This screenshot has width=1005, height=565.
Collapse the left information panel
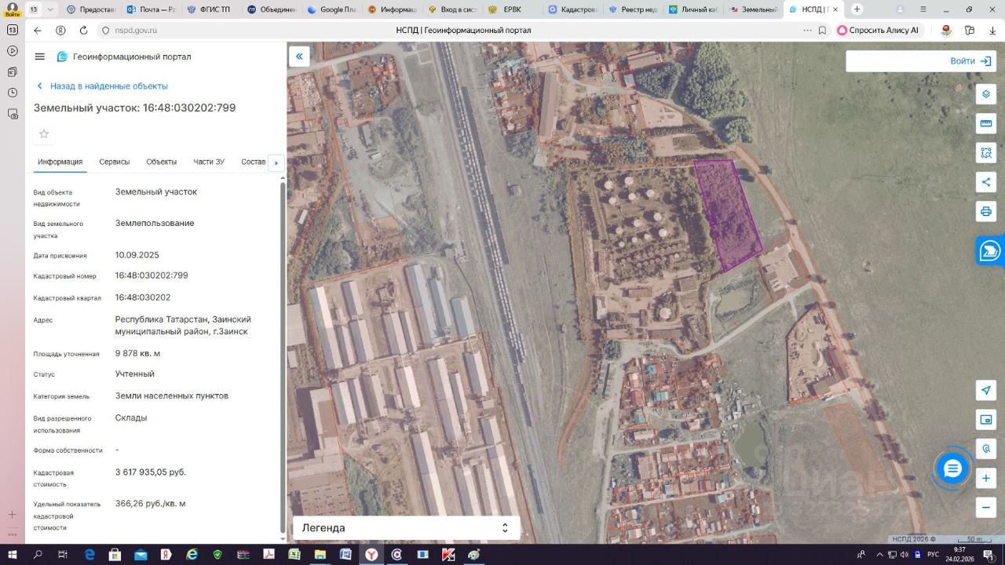299,56
